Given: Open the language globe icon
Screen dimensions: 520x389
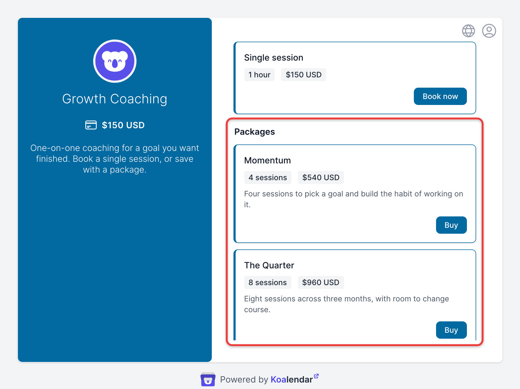Looking at the screenshot, I should [x=468, y=31].
